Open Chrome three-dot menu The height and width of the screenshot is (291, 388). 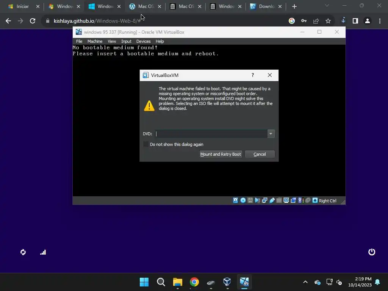[x=380, y=21]
